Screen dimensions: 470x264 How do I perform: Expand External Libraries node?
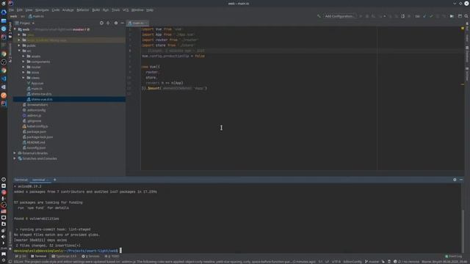point(15,153)
